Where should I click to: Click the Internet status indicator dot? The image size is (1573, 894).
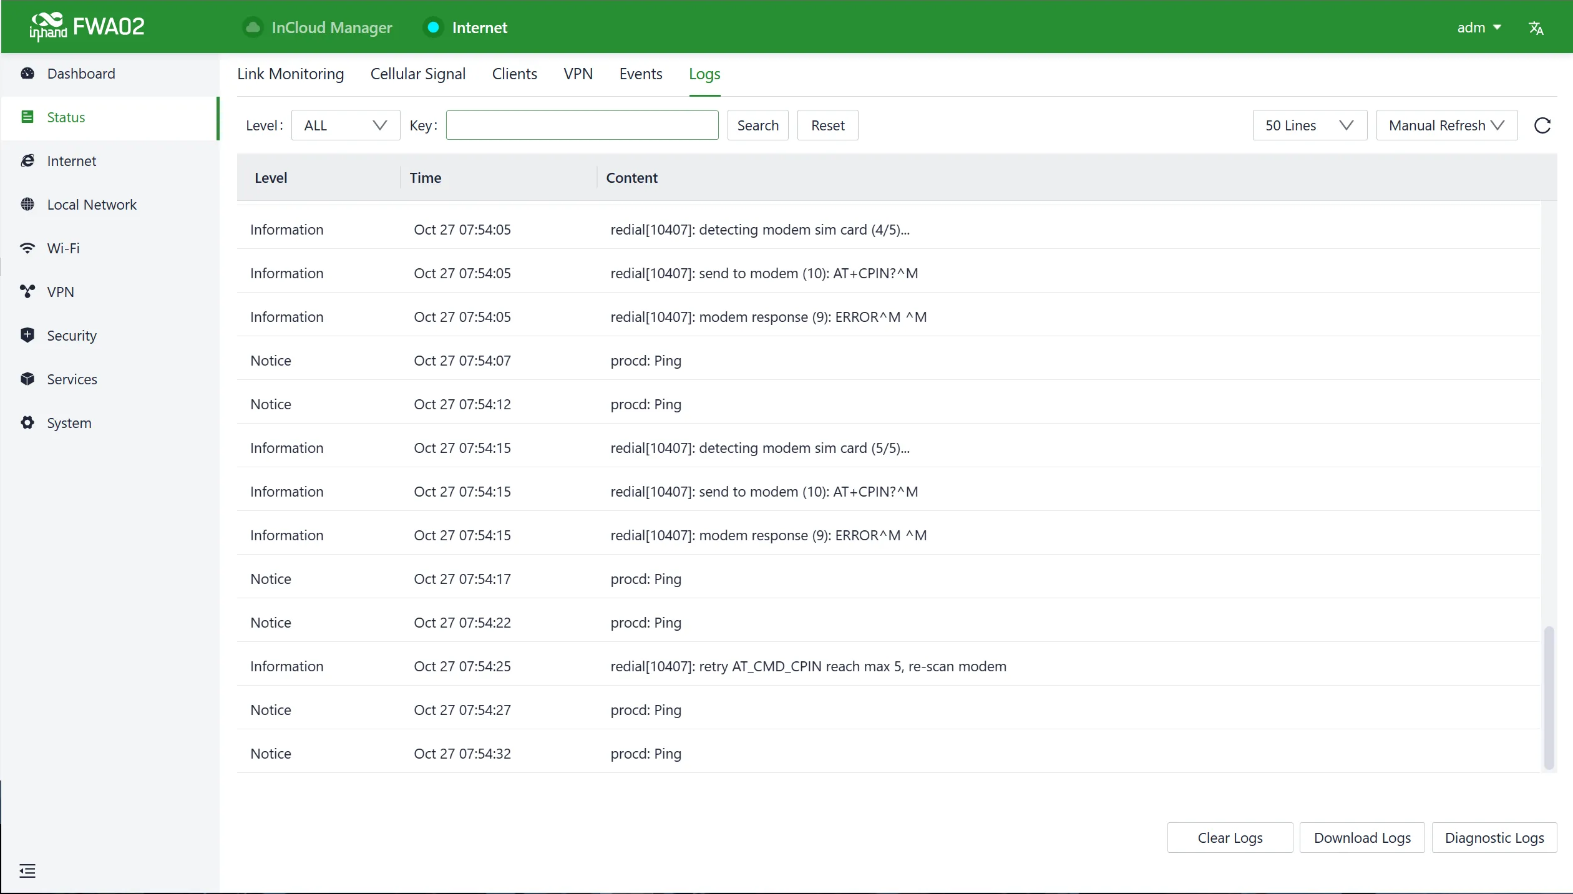coord(433,27)
